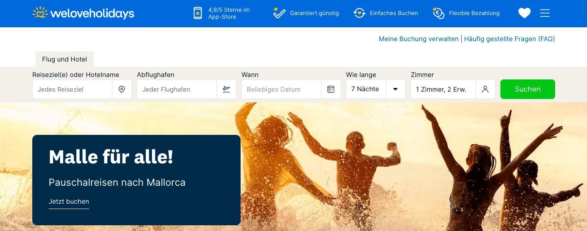Focus the Beliebiges Datum field
The height and width of the screenshot is (231, 587).
click(x=281, y=89)
